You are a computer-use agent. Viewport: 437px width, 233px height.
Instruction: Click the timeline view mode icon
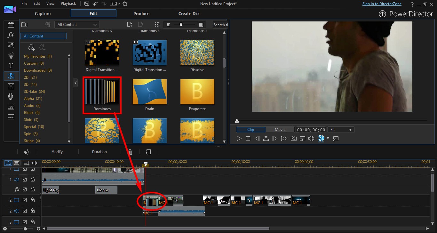[8, 163]
